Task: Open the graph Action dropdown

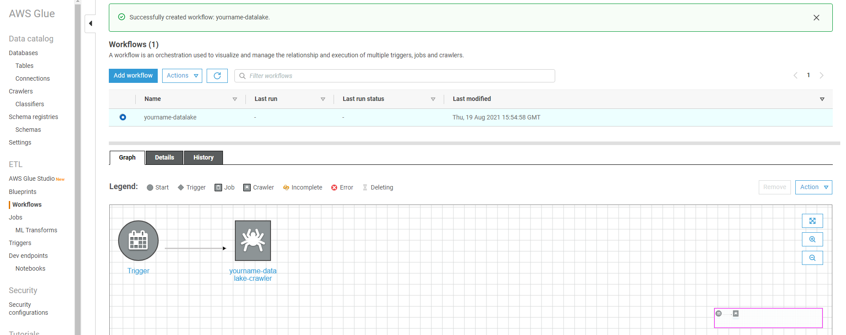Action: click(x=813, y=187)
